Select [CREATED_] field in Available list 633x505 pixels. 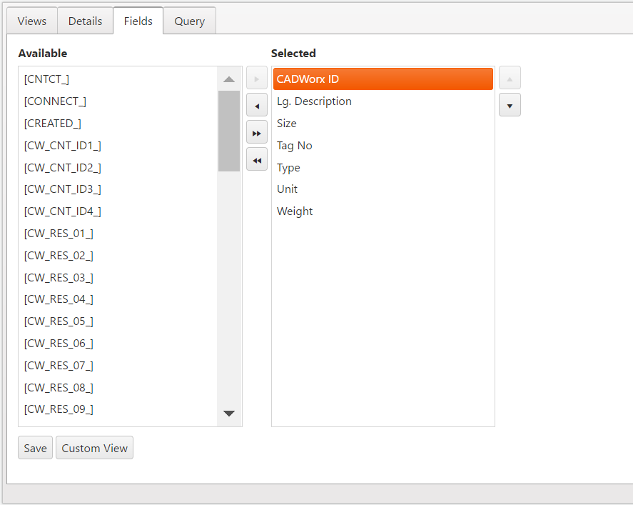pos(53,123)
